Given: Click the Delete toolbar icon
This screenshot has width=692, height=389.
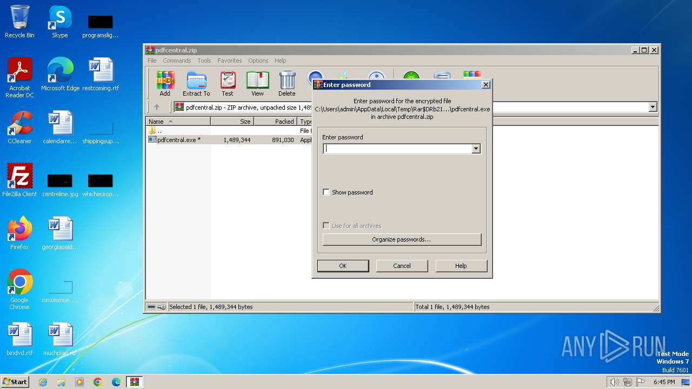Looking at the screenshot, I should point(287,84).
